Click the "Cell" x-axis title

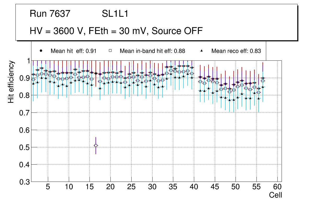(276, 195)
